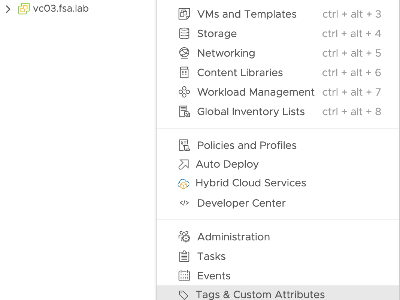400x300 pixels.
Task: Click the vCenter server icon for vc03.fsa.lab
Action: click(24, 9)
